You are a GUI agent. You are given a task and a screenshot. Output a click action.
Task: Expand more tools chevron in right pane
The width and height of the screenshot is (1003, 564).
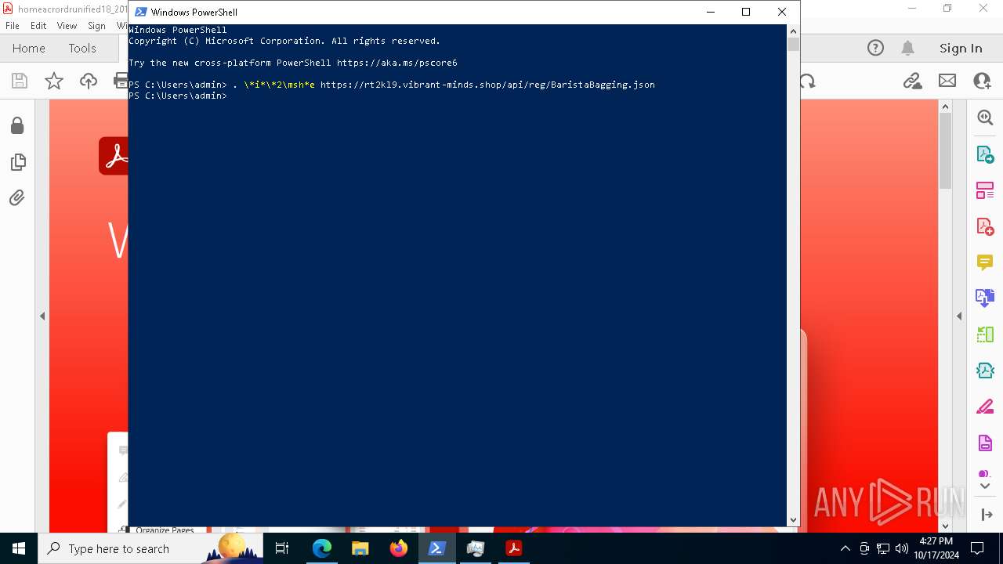[x=985, y=486]
